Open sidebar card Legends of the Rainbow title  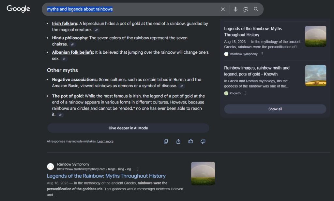pyautogui.click(x=253, y=32)
